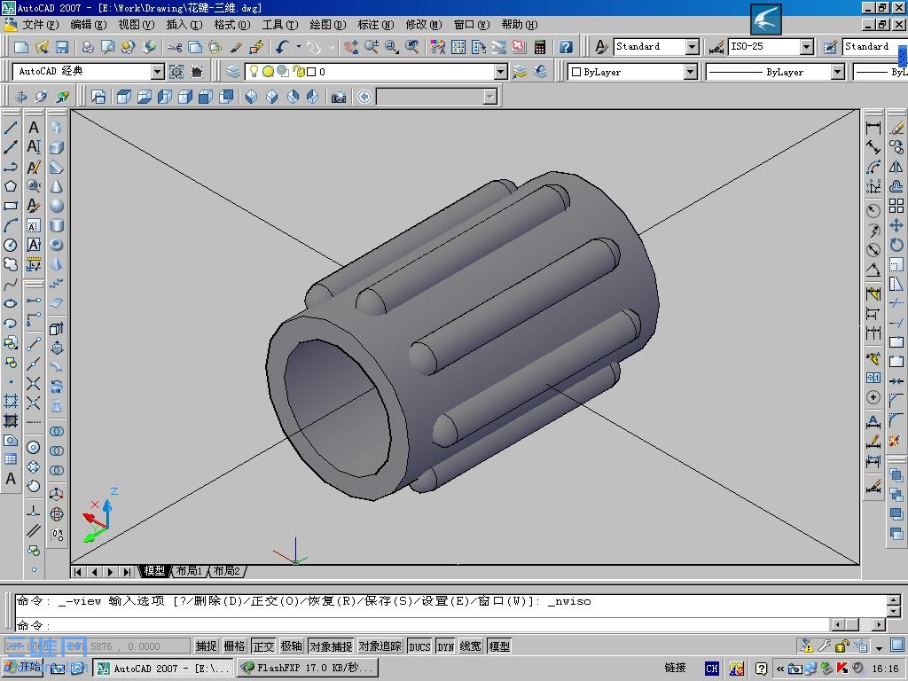Select the Polygon tool

[11, 186]
